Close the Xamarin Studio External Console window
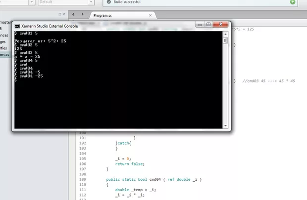Viewport: 307px width, 200px height. (221, 24)
